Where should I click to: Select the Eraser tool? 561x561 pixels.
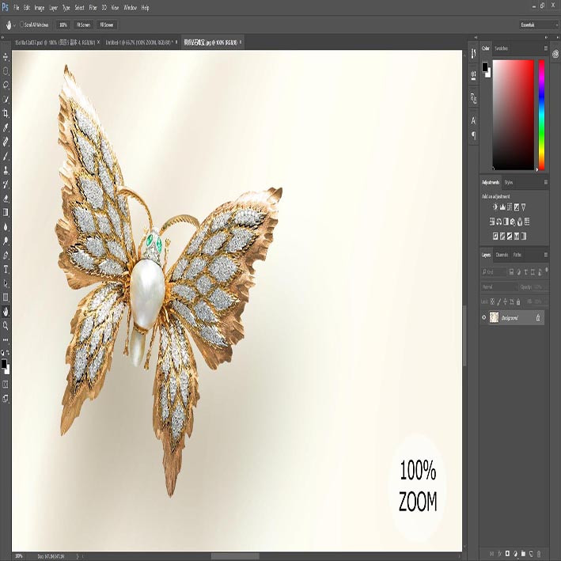[x=6, y=199]
